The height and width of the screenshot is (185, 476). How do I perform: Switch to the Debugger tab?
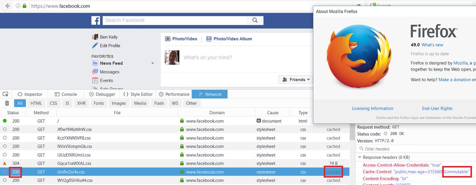click(x=102, y=94)
